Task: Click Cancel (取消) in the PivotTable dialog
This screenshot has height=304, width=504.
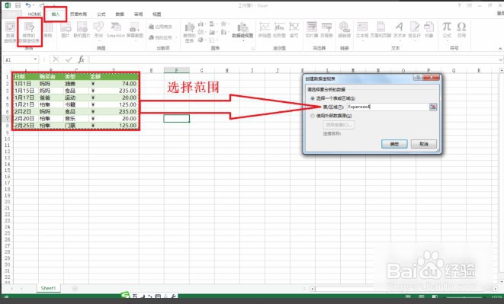Action: click(424, 144)
